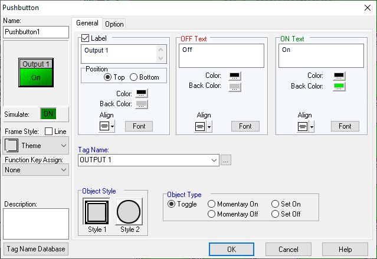Open the Frame Style Theme dropdown
The width and height of the screenshot is (377, 259).
pyautogui.click(x=36, y=146)
